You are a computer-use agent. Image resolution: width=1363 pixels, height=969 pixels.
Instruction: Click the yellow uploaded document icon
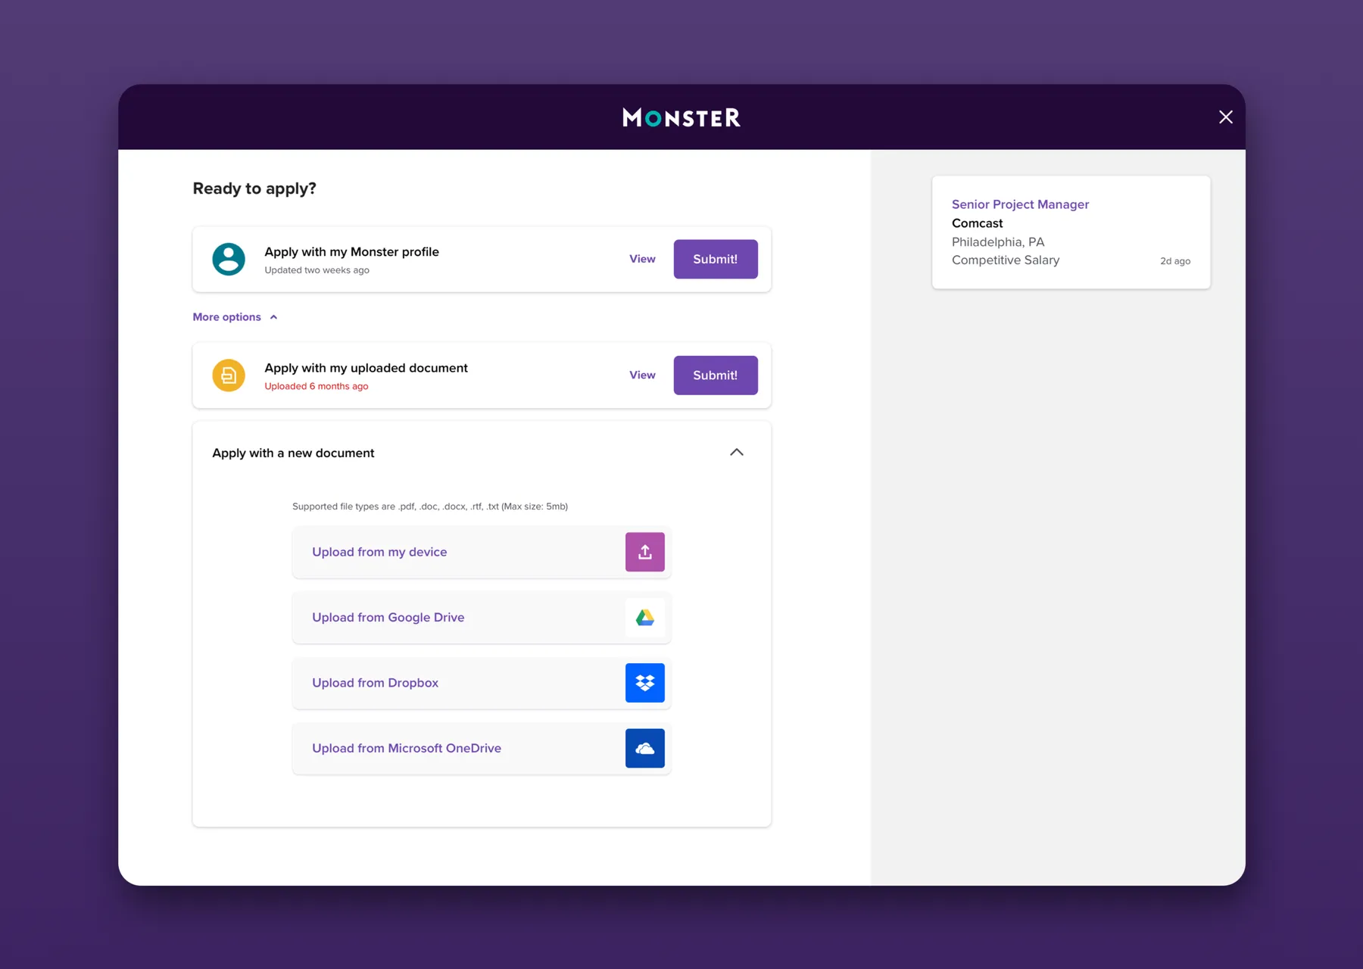[x=228, y=375]
